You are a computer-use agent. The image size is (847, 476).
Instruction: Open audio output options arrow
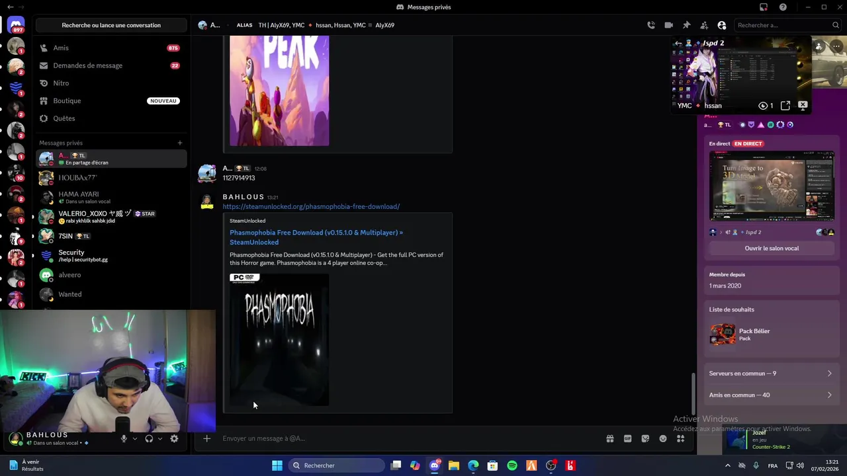(160, 438)
